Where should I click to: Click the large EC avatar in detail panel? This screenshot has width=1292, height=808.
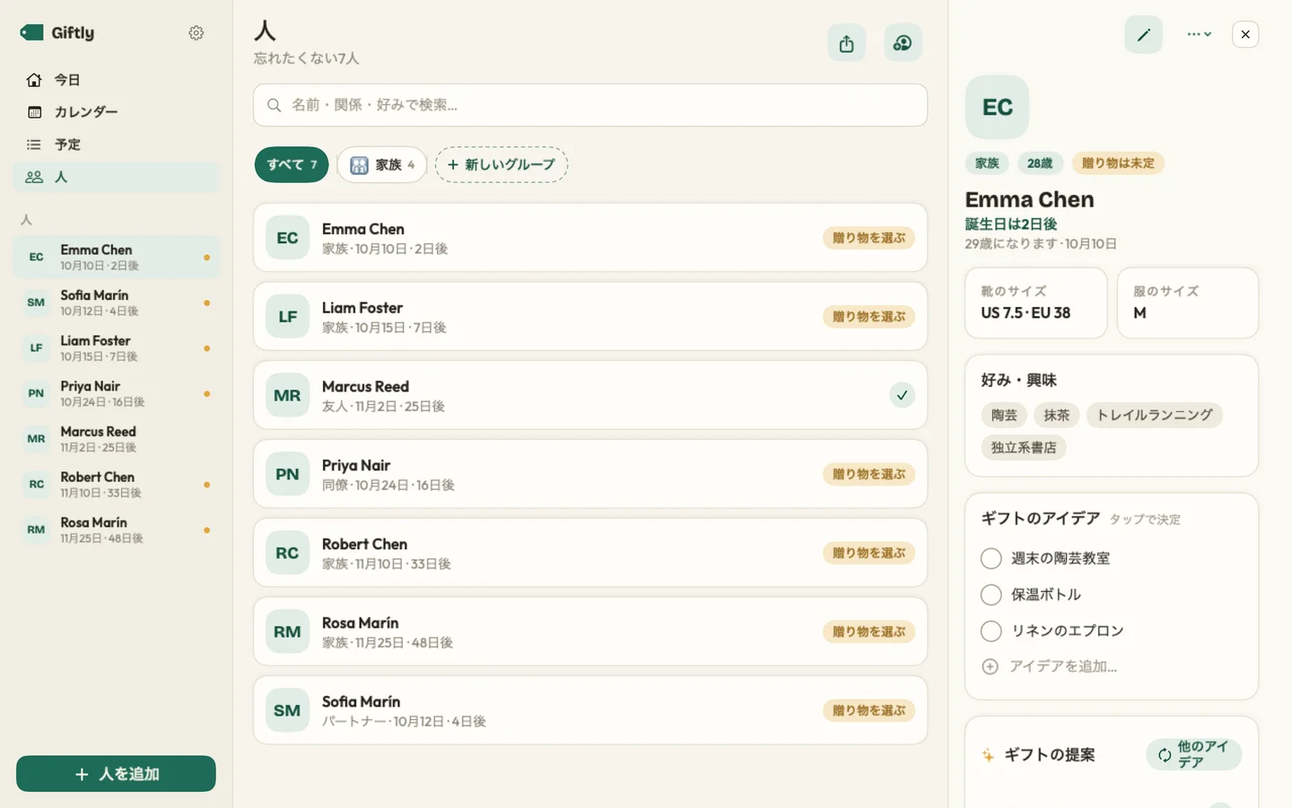point(997,107)
